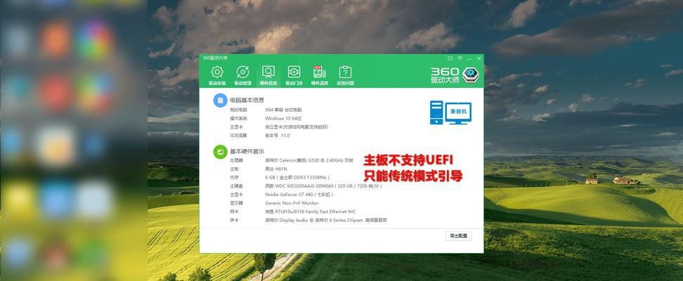Click the 'Windows 10 64位' value
This screenshot has height=281, width=683.
[283, 119]
